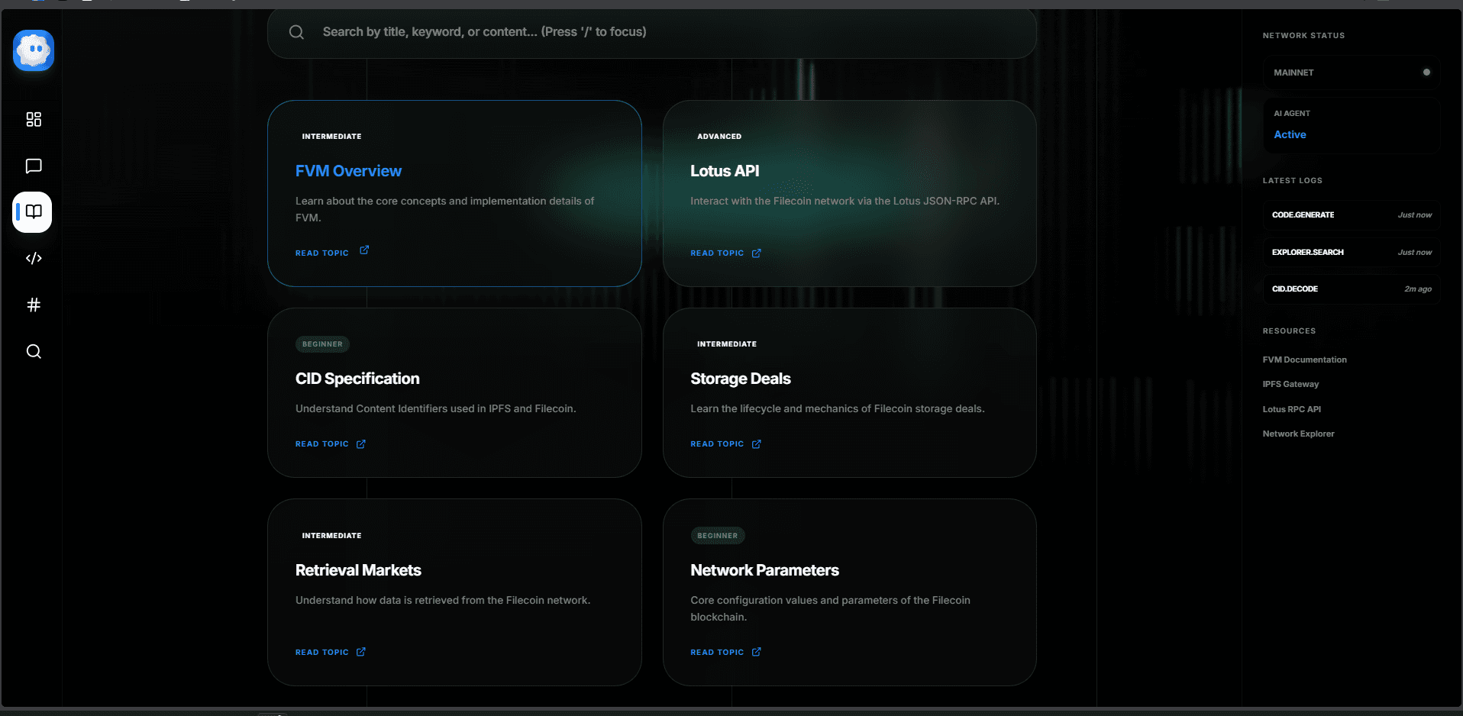Open the IPFS Gateway resource link

coord(1290,384)
